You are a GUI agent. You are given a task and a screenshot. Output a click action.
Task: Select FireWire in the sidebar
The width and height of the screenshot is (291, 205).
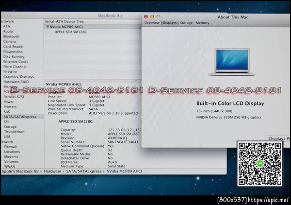pyautogui.click(x=10, y=71)
